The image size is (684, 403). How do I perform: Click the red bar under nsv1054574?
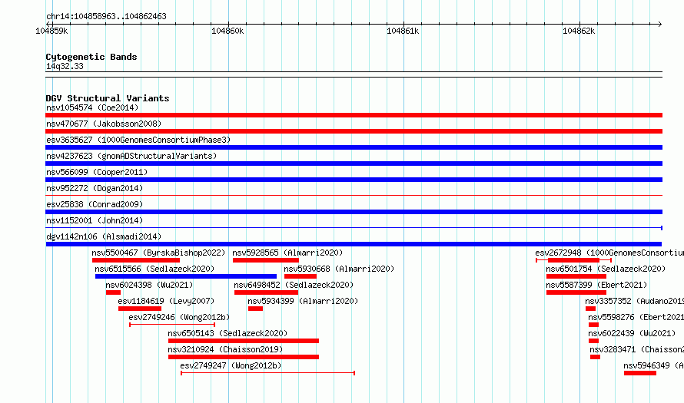(x=354, y=115)
